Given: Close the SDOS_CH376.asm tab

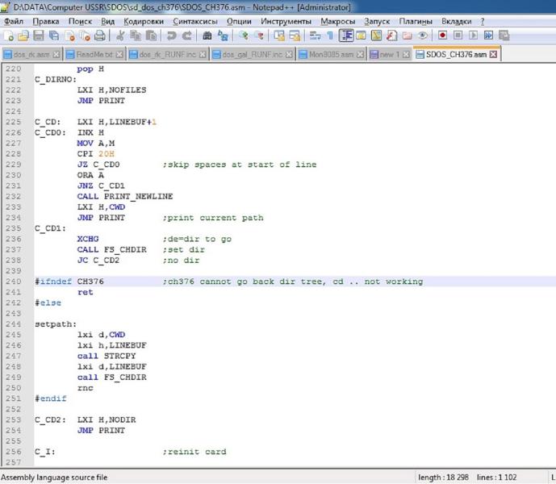Looking at the screenshot, I should pos(494,55).
